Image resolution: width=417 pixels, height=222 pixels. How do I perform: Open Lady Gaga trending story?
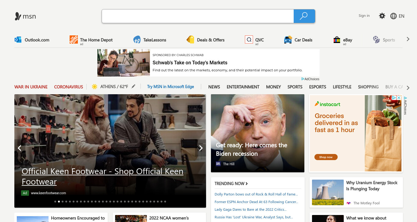click(251, 209)
